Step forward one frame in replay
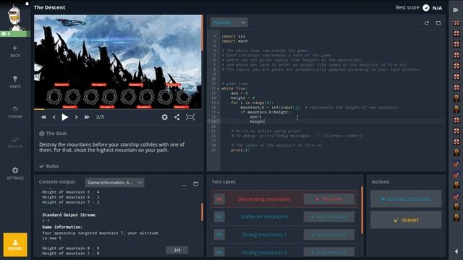 click(x=76, y=117)
